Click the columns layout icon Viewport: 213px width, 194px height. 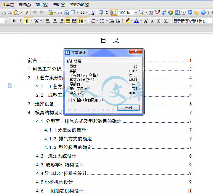tap(82, 13)
